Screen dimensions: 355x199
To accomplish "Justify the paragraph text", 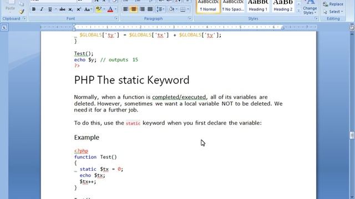I will pyautogui.click(x=150, y=9).
